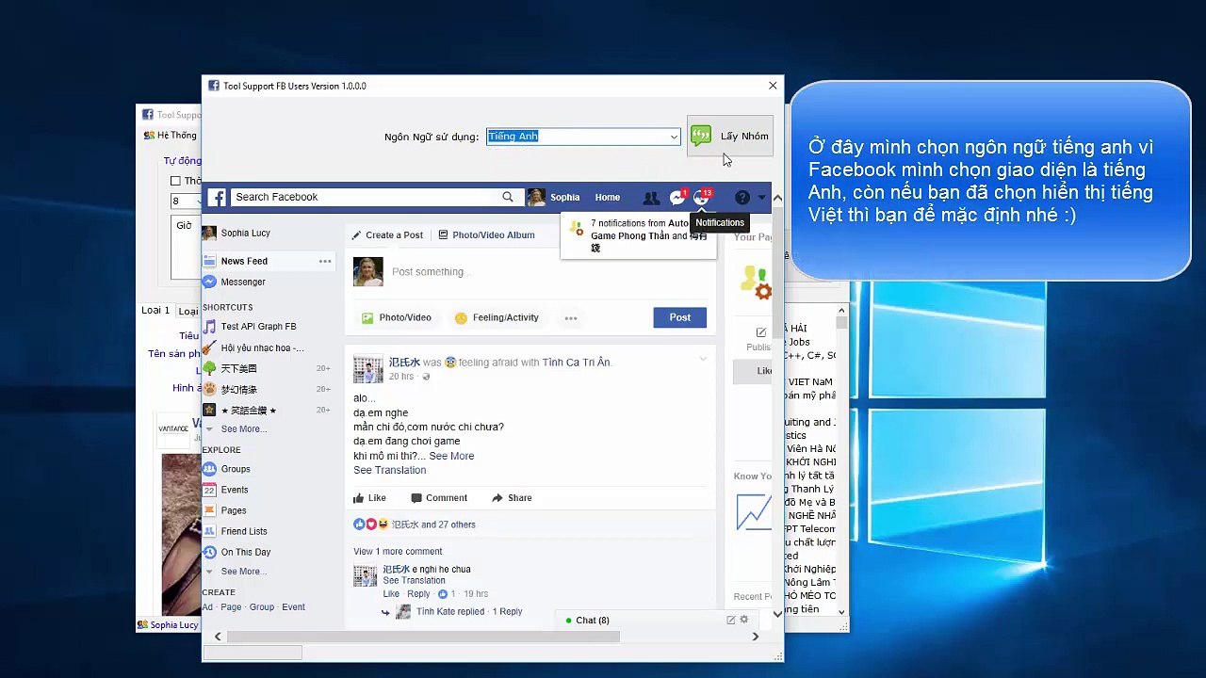Open the Messages icon with badge 1
The height and width of the screenshot is (678, 1206).
(x=677, y=197)
